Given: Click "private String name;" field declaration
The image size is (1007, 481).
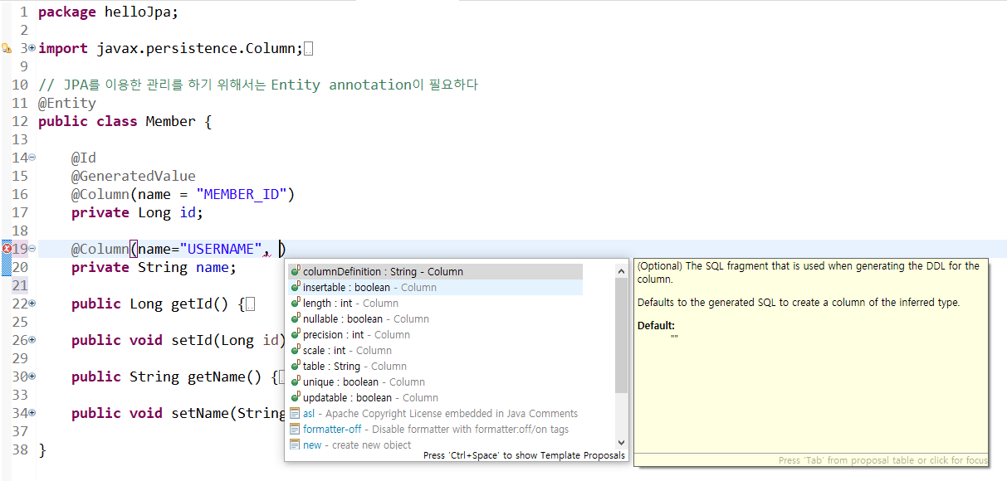Looking at the screenshot, I should point(154,268).
